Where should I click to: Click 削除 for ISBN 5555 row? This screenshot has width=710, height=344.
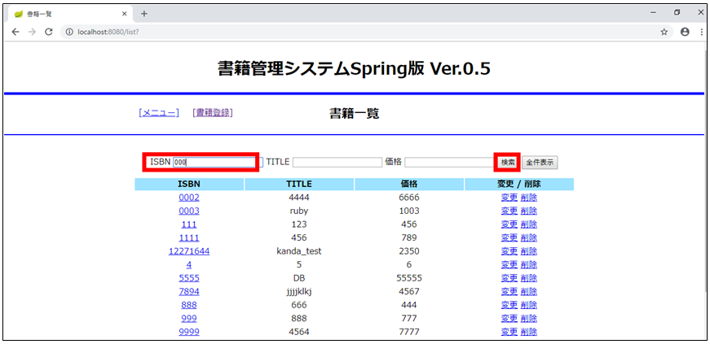528,278
